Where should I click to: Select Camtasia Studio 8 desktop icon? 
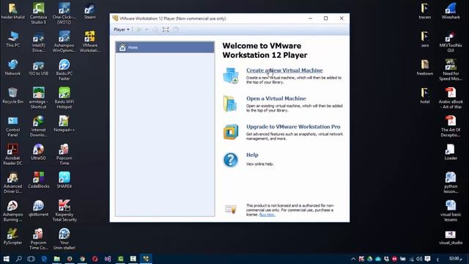39,13
